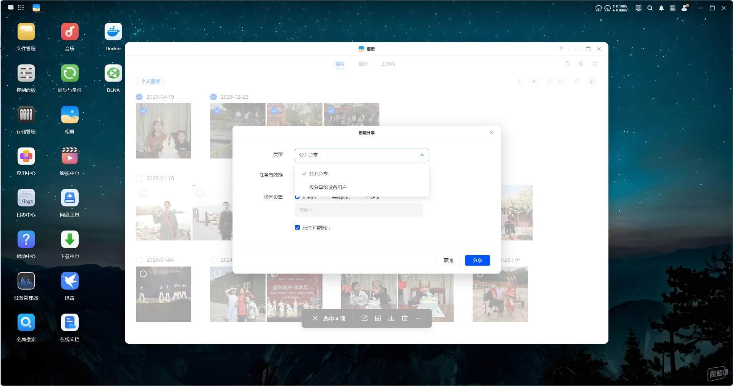Choose 仅分享给设备用户 option
Screen dimensions: 733x386
(362, 187)
